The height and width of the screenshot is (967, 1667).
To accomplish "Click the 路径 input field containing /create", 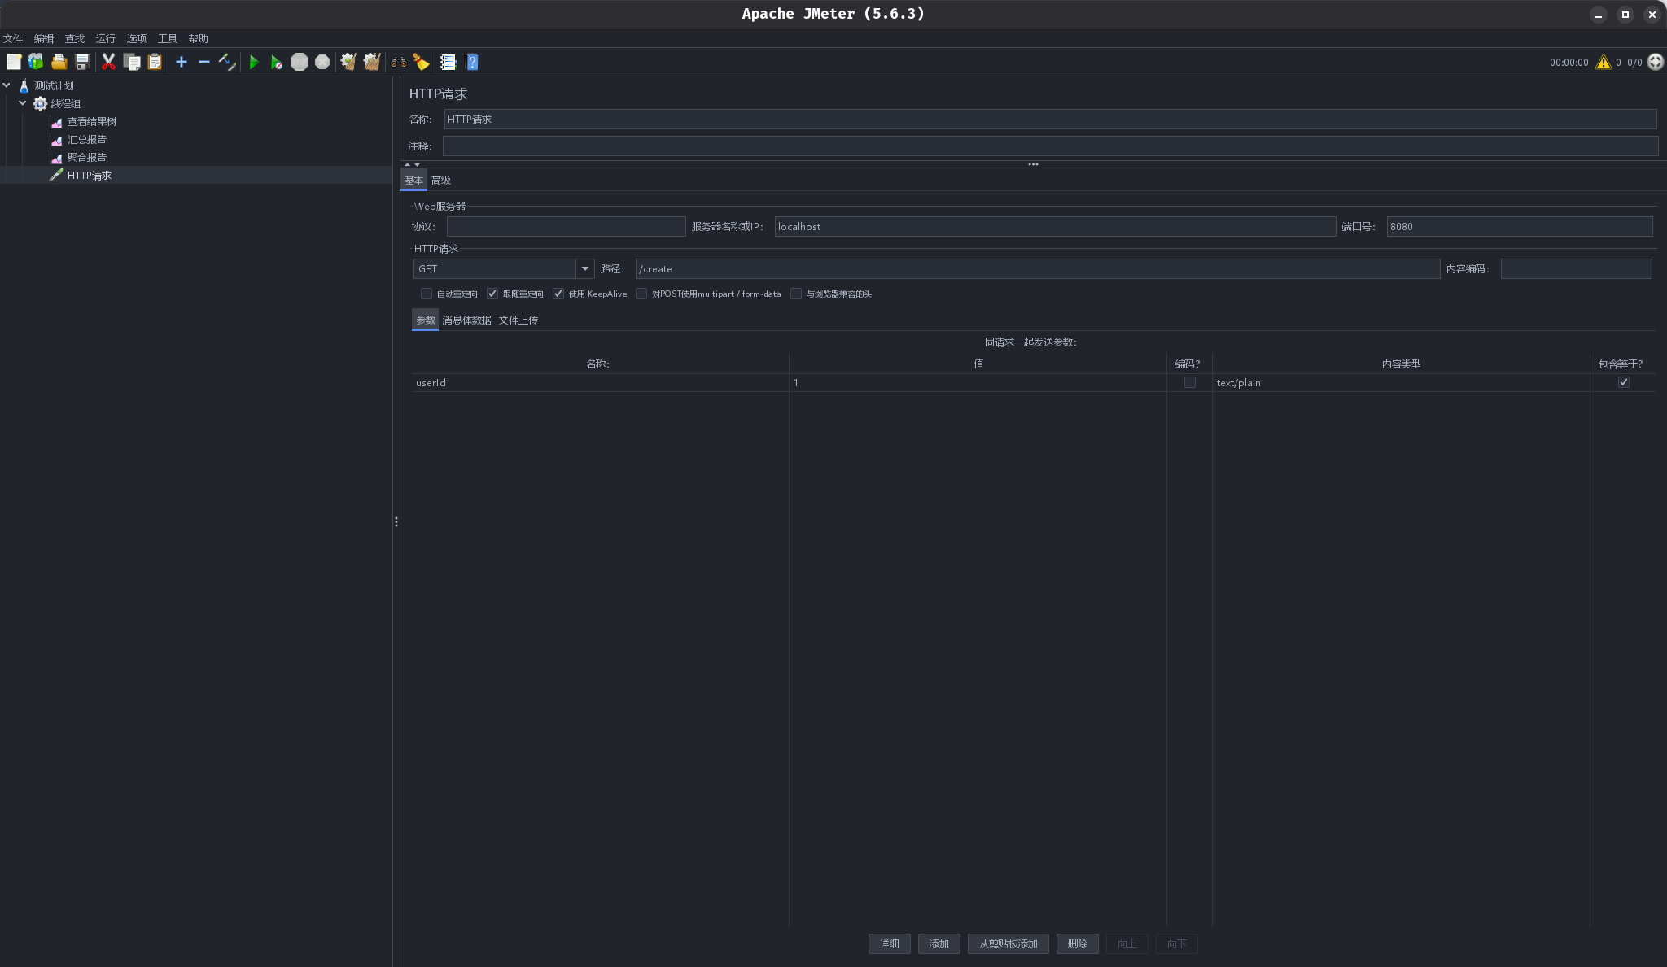I will point(1037,269).
